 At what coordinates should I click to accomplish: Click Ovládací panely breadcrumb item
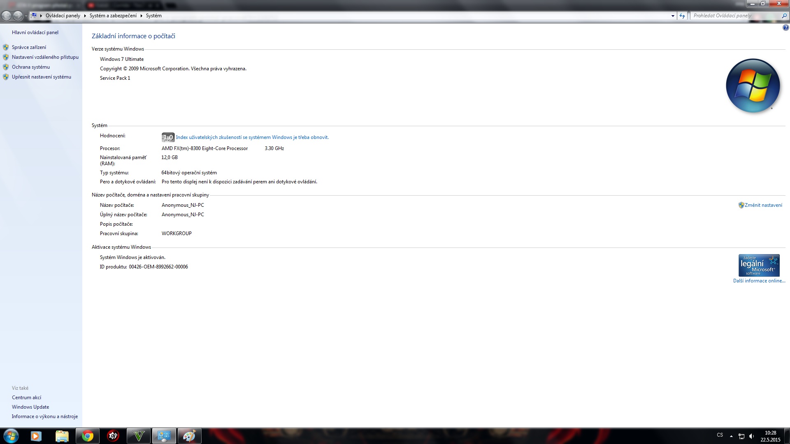pyautogui.click(x=63, y=16)
